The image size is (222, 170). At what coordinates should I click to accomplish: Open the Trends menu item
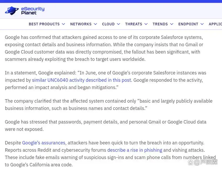[160, 24]
